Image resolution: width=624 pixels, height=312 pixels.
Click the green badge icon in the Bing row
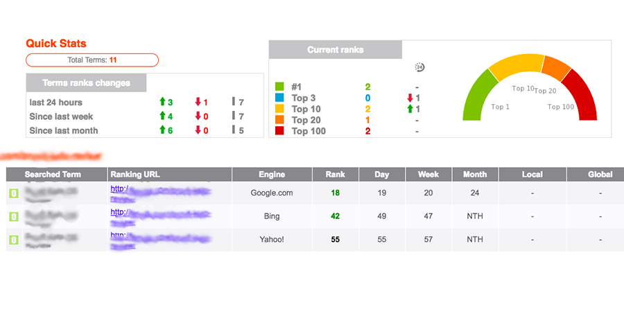(12, 216)
